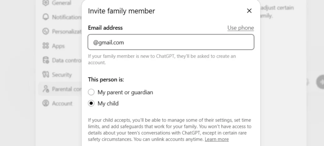The image size is (324, 146).
Task: Click the Use phone link
Action: point(240,28)
